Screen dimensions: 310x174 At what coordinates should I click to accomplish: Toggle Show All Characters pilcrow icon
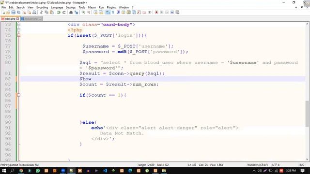point(113,13)
